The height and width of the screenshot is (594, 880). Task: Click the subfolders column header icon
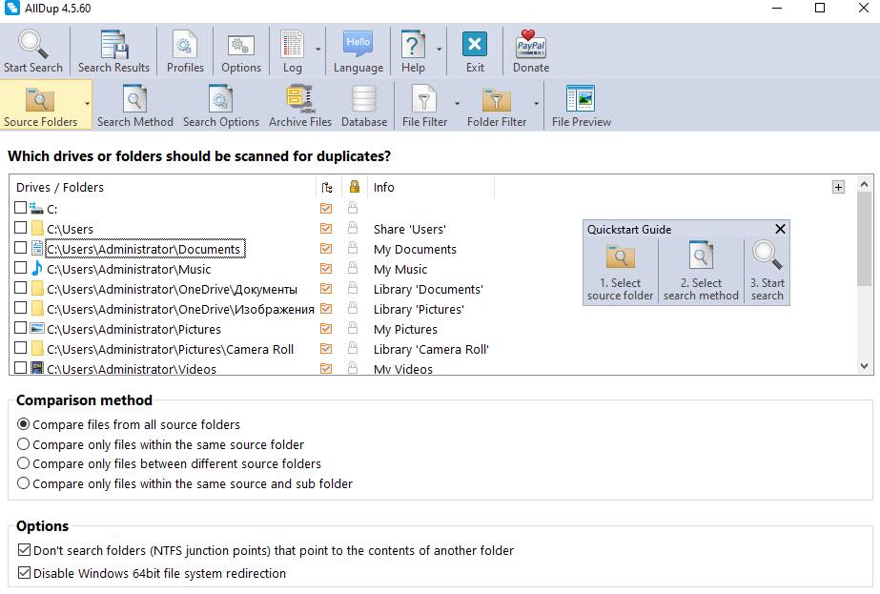coord(327,188)
